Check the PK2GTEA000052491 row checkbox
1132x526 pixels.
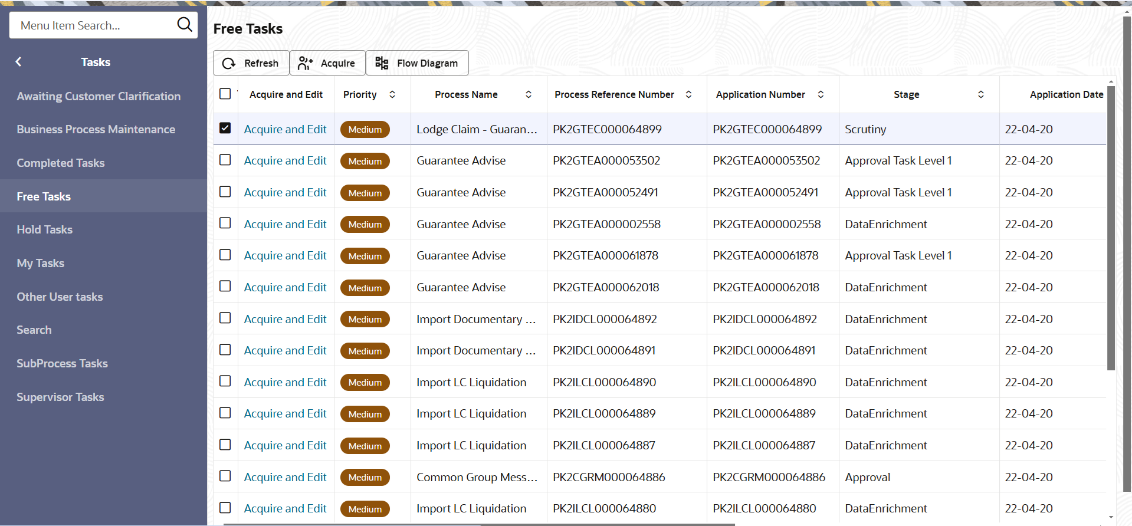225,192
